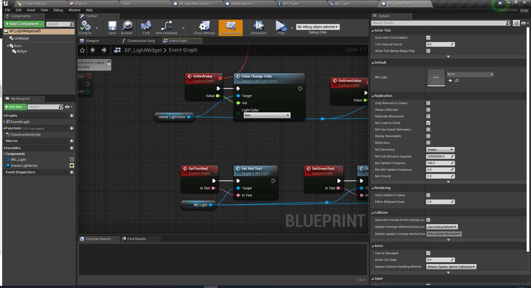The height and width of the screenshot is (288, 531).
Task: Open the Add Component dropdown
Action: (24, 24)
